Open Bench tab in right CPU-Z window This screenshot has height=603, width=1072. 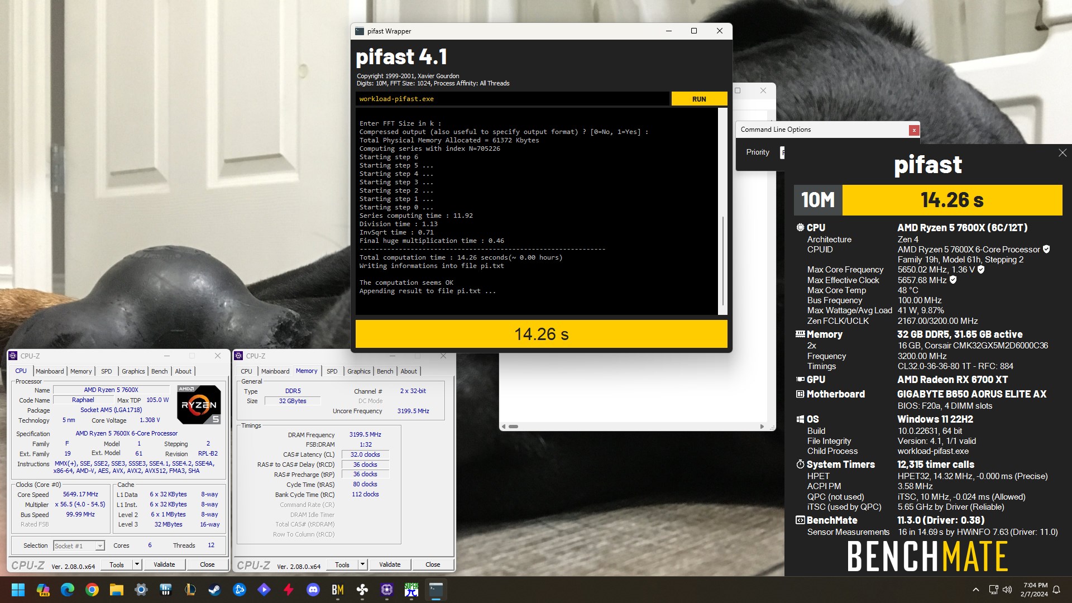(x=385, y=371)
